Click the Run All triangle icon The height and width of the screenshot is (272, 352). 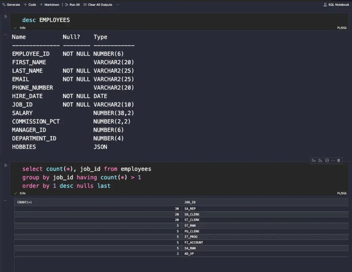pos(67,4)
